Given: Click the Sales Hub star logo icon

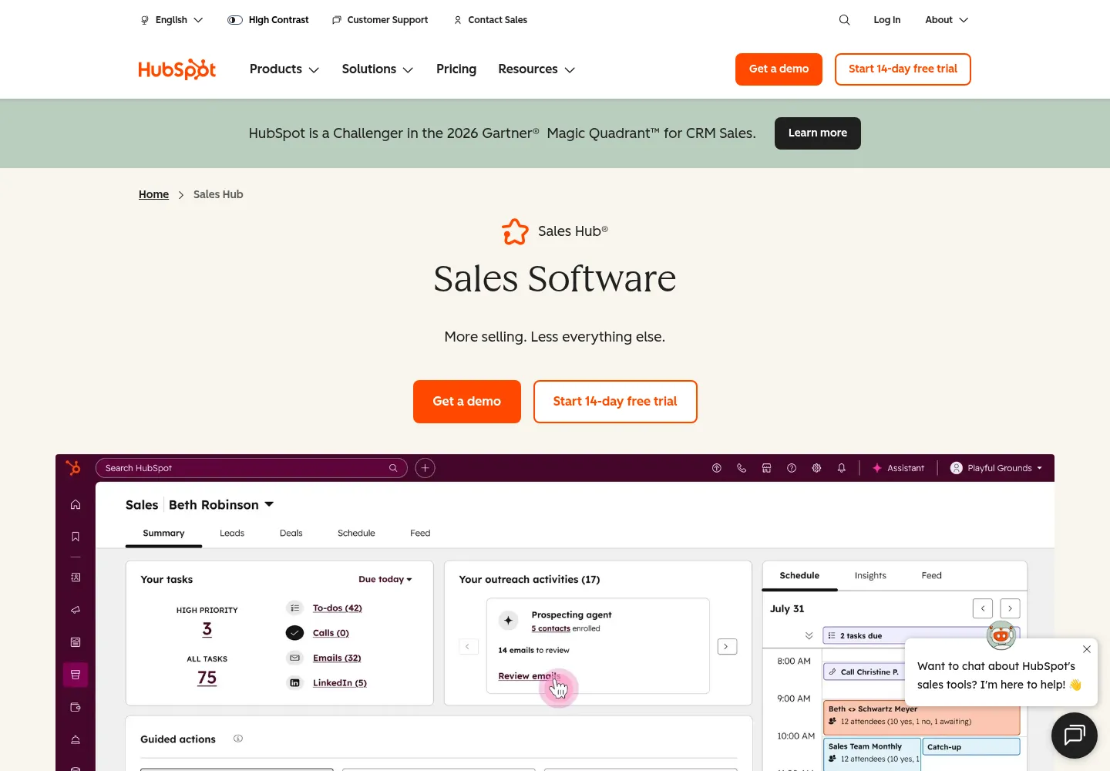Looking at the screenshot, I should click(x=516, y=231).
